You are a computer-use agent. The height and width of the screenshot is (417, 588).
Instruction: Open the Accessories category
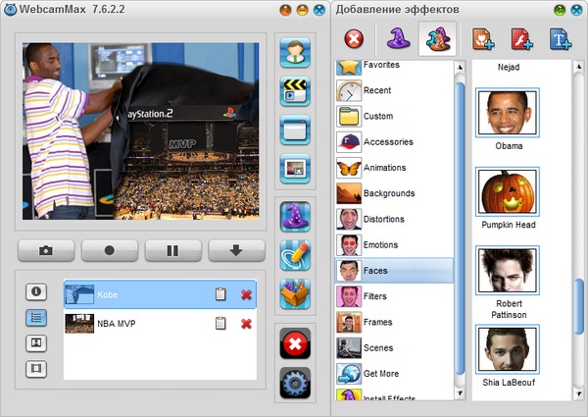pos(394,142)
